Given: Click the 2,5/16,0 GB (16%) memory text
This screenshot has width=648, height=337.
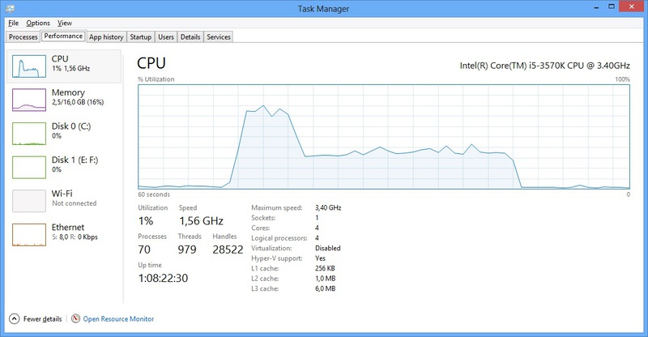Looking at the screenshot, I should (78, 102).
